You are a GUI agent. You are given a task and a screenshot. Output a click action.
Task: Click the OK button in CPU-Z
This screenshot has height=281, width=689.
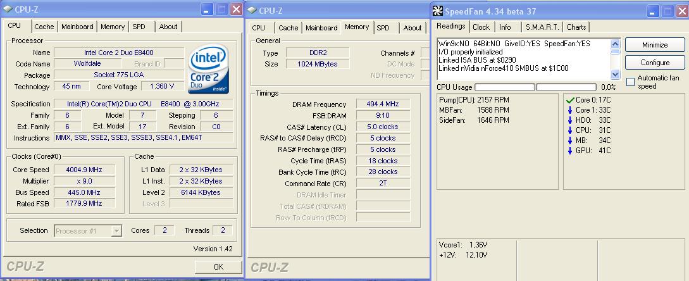[218, 266]
